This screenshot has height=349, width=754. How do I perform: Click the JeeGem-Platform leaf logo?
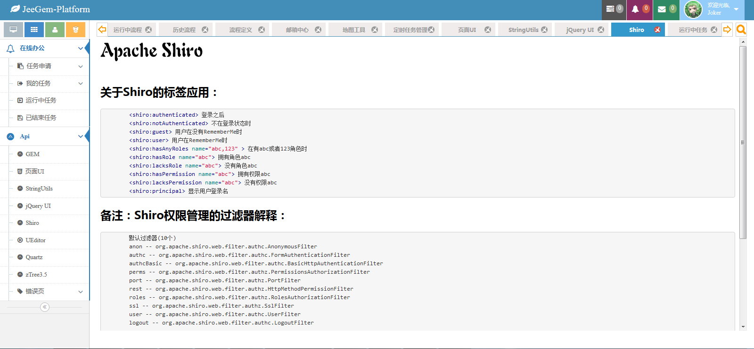coord(15,9)
